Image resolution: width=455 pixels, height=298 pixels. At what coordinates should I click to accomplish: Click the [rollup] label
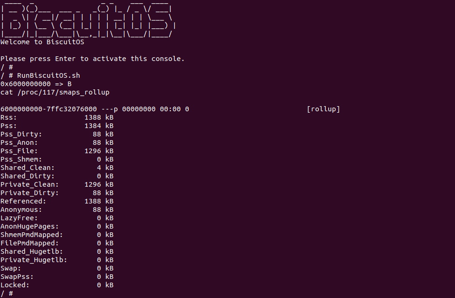(323, 109)
